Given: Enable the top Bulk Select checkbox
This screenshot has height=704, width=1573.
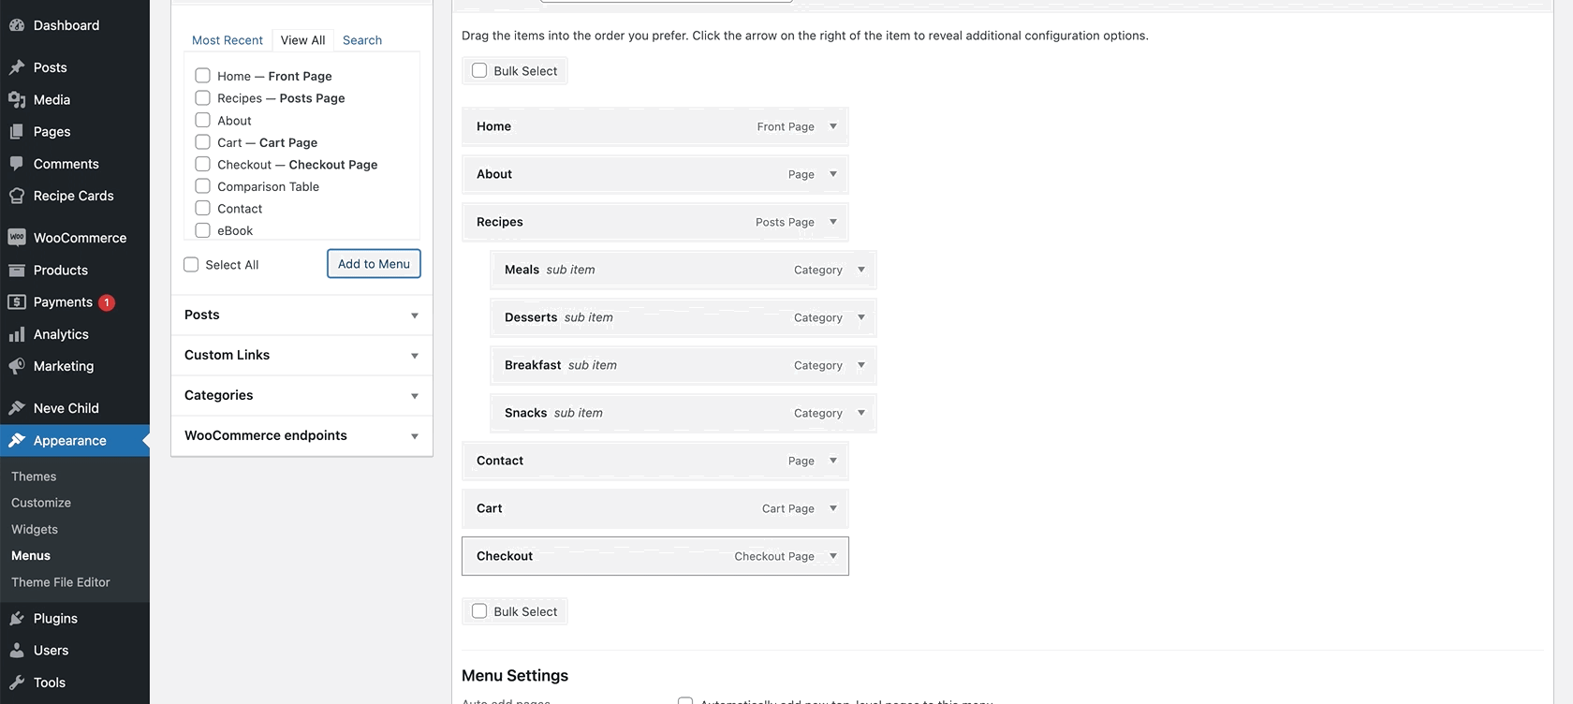Looking at the screenshot, I should (x=479, y=71).
